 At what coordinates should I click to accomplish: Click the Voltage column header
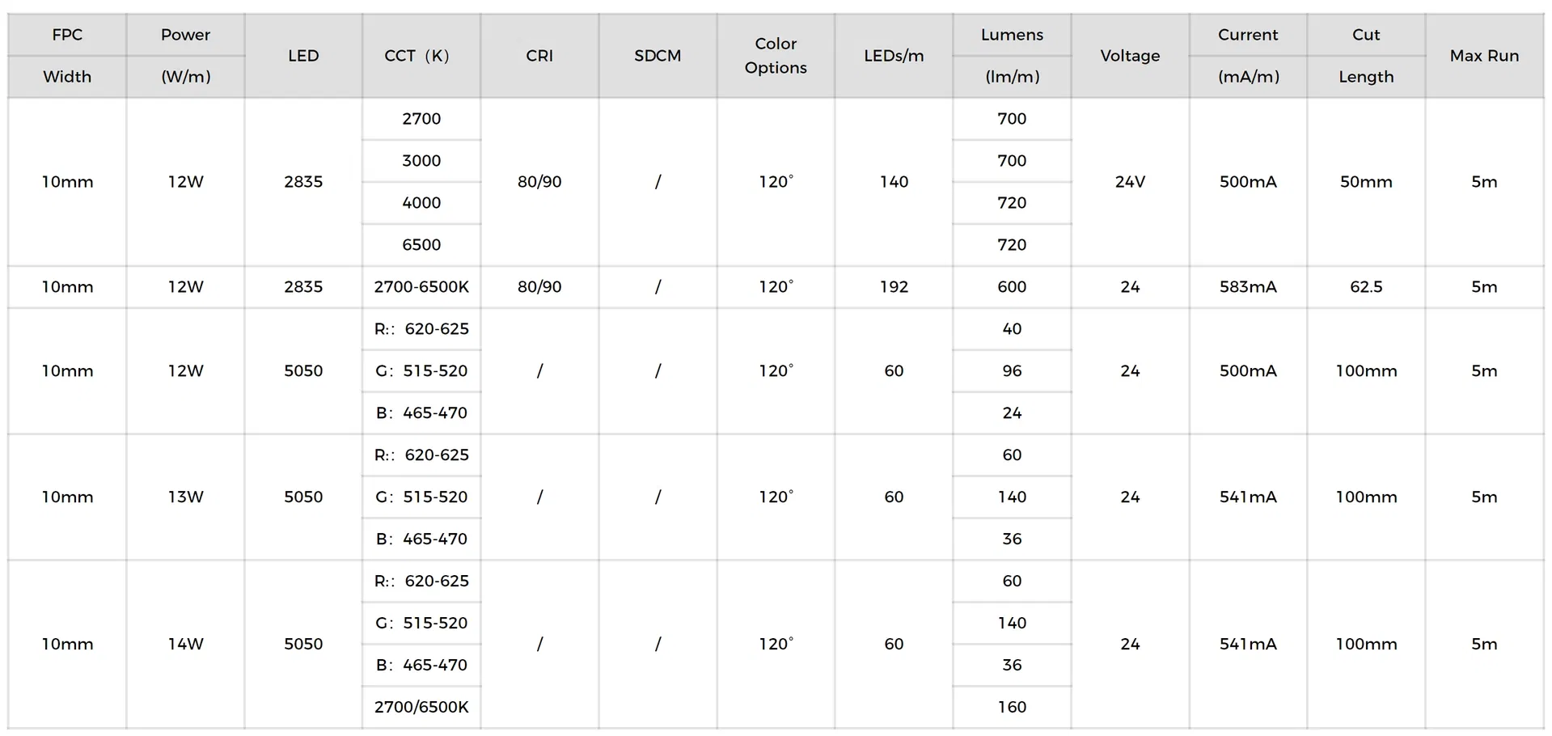[1130, 56]
